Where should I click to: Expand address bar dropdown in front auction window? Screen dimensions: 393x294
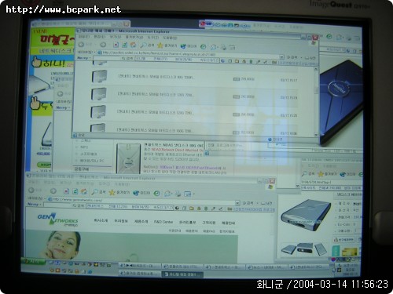click(281, 56)
